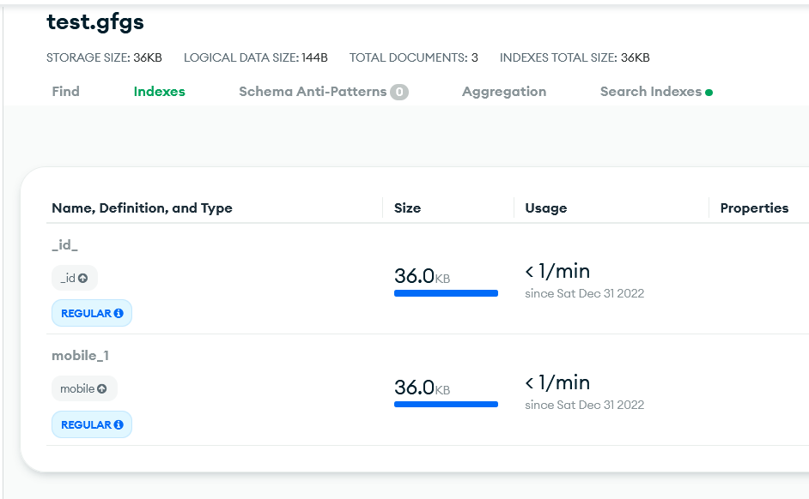809x499 pixels.
Task: Click the mobile field definition chip
Action: point(84,388)
